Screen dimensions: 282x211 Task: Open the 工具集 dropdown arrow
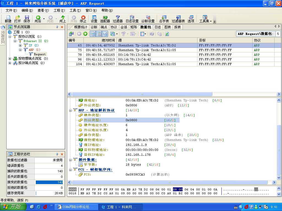(x=211, y=21)
